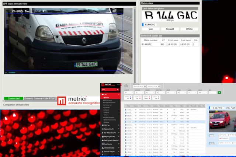Click Generic Camera H264 RTSP label

[x=40, y=98]
